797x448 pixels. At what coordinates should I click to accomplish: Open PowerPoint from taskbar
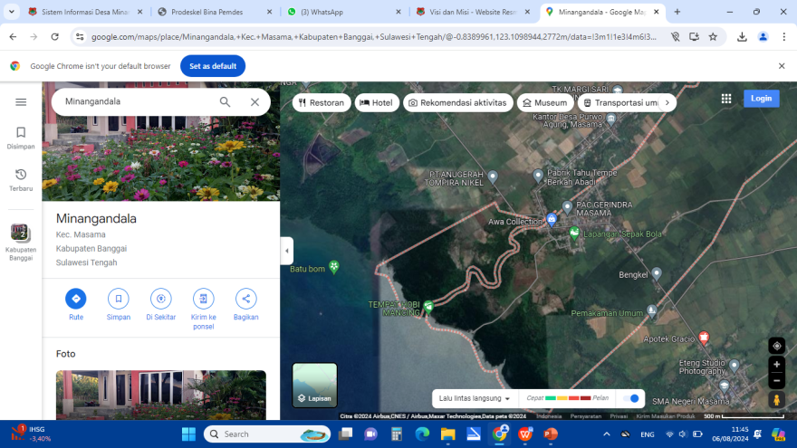(551, 434)
